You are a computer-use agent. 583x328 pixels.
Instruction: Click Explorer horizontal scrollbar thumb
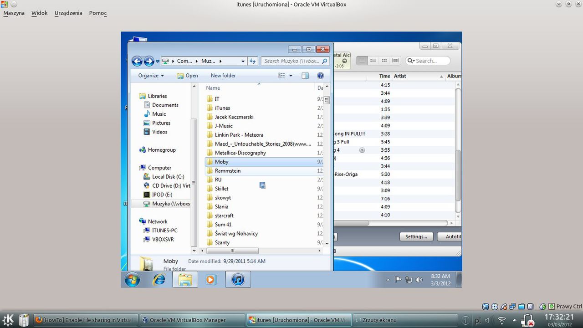[x=232, y=251]
